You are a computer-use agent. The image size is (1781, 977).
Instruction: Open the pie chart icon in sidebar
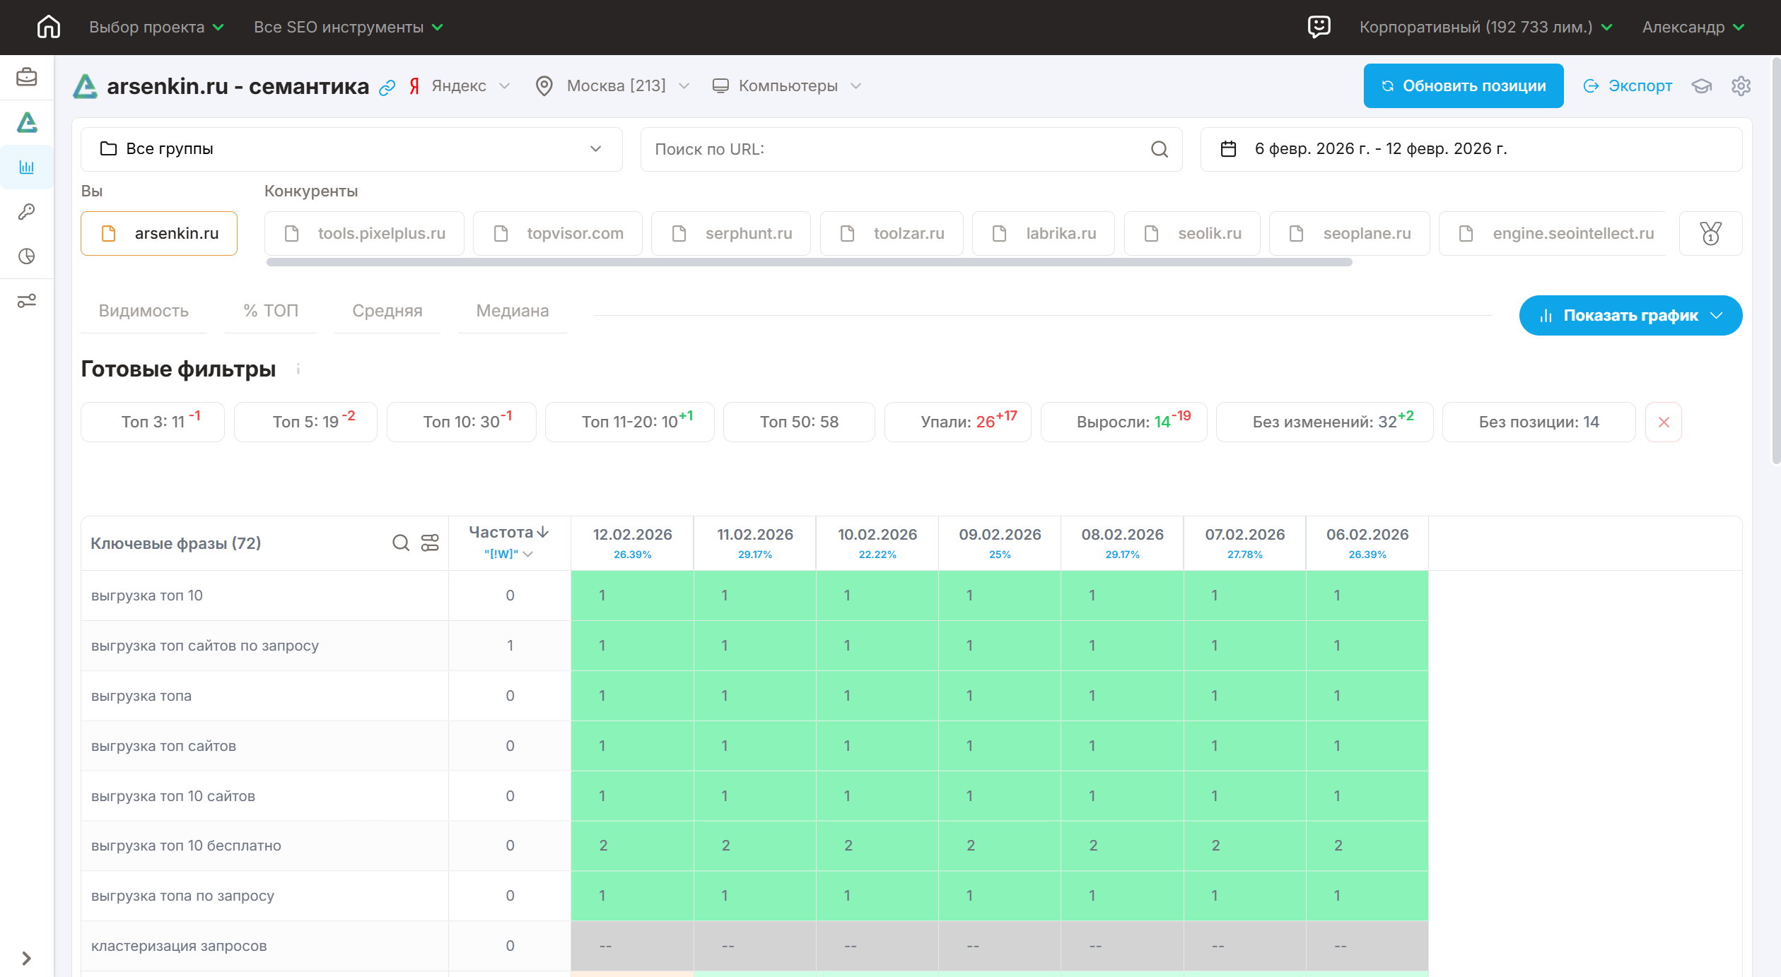click(27, 256)
